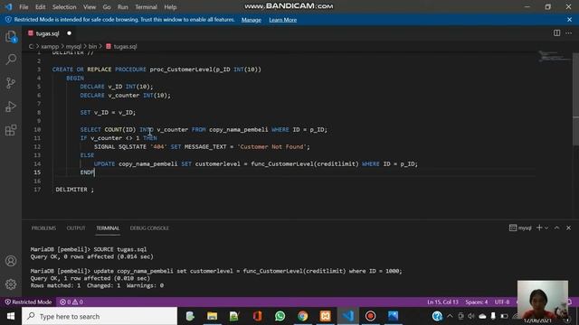Switch to the PROBLEMS panel tab
Image resolution: width=579 pixels, height=325 pixels.
point(43,228)
